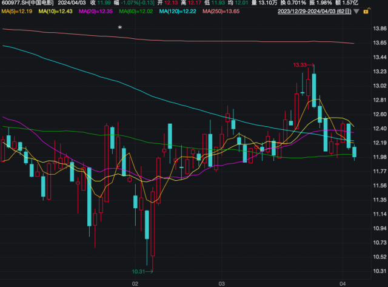Click the 13.23 price axis label
Viewport: 388px width, 287px height.
(x=380, y=72)
